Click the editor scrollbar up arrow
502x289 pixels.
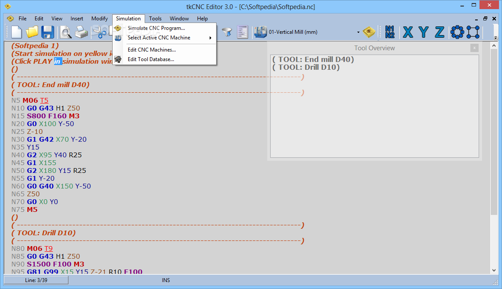coord(494,46)
